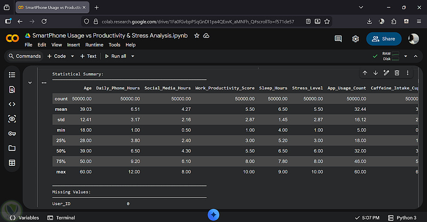Open the Data table sidebar icon
Image resolution: width=427 pixels, height=222 pixels.
pyautogui.click(x=12, y=163)
